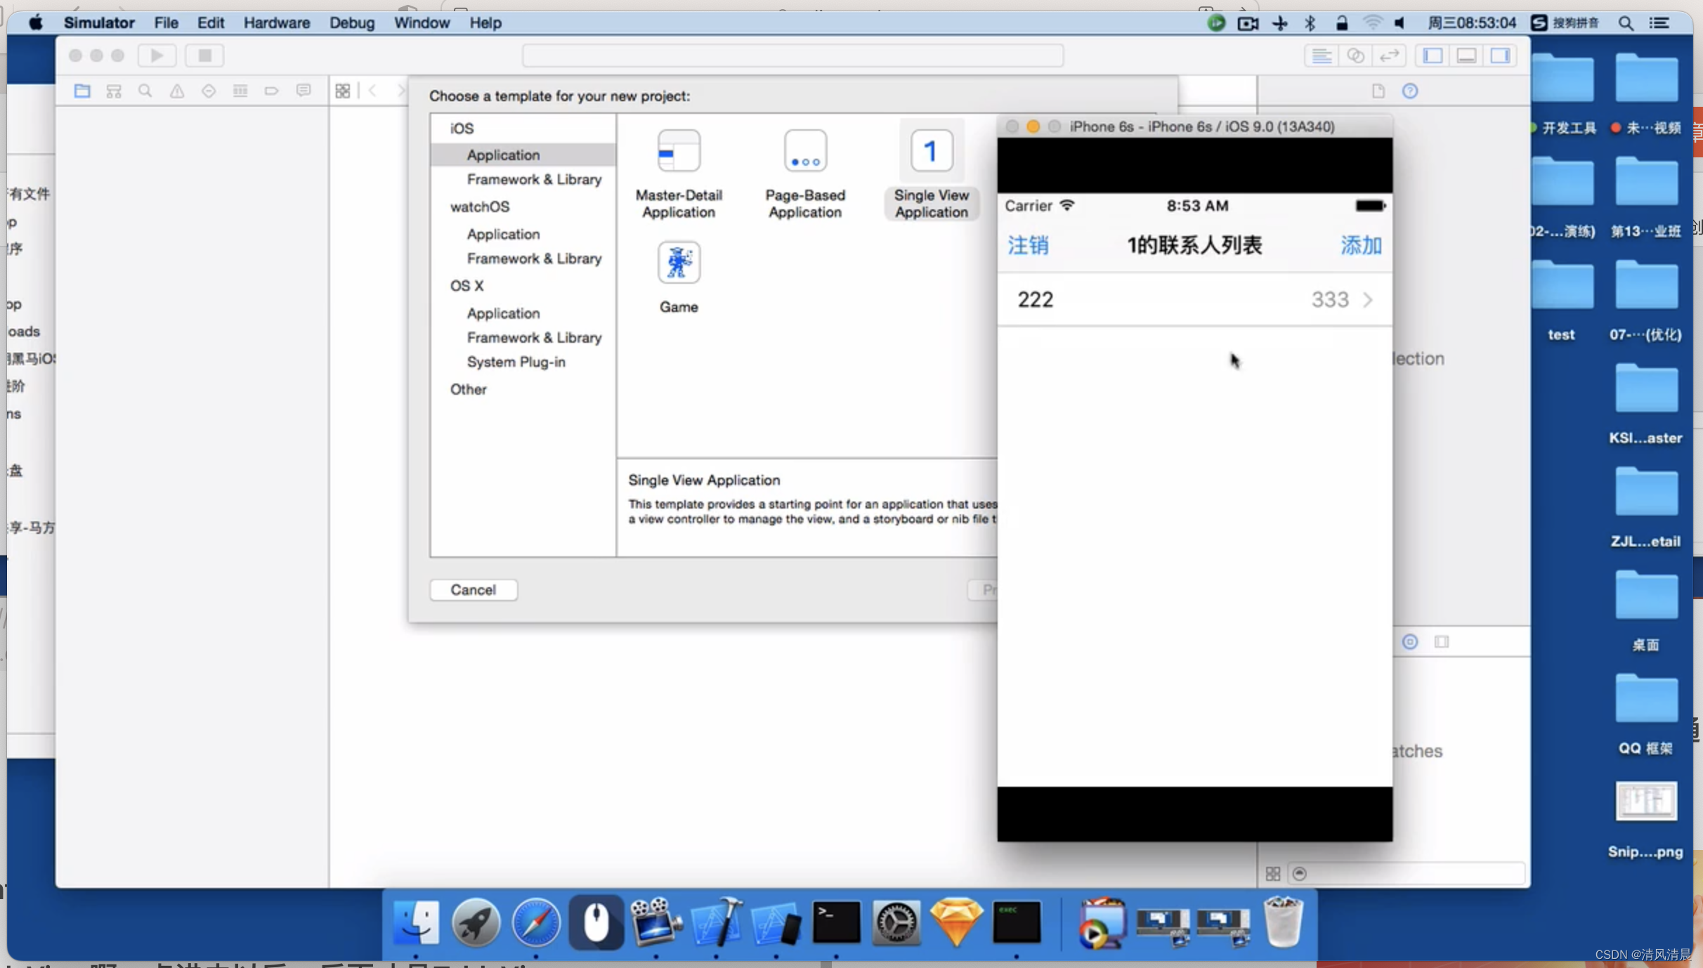Tap the 222 contact row

pyautogui.click(x=1194, y=299)
